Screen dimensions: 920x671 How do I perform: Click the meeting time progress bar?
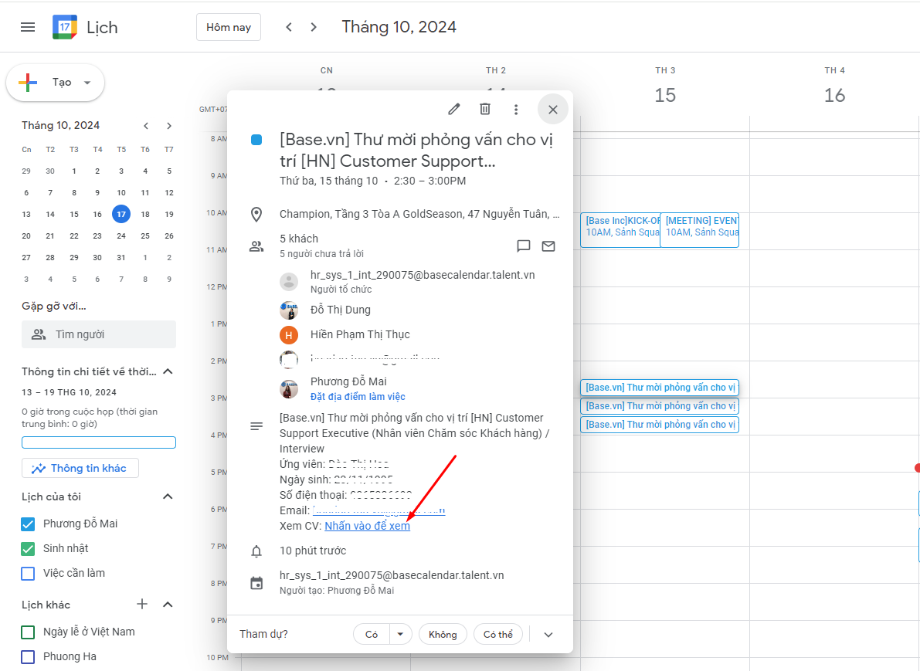pyautogui.click(x=99, y=443)
